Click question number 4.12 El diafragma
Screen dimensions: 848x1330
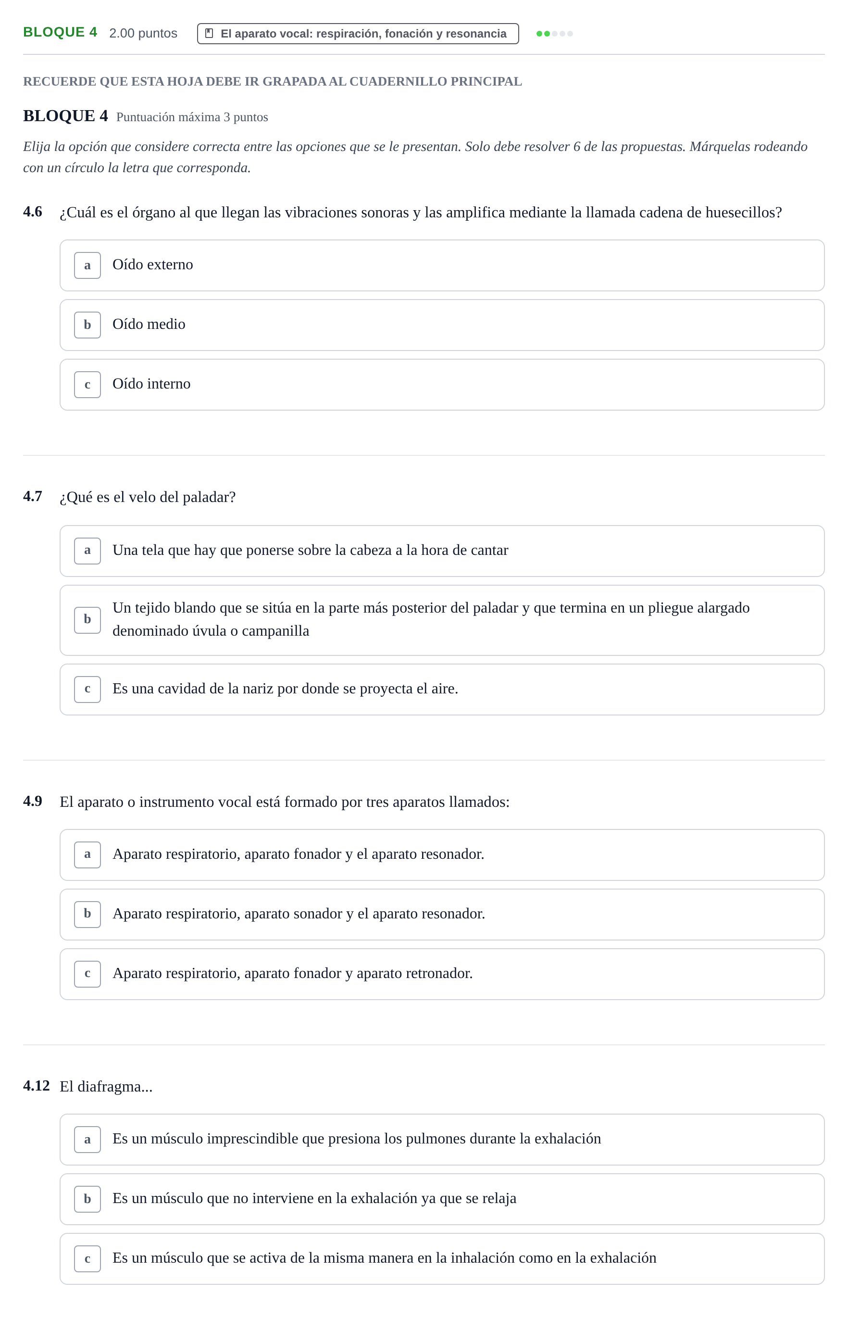(37, 1086)
